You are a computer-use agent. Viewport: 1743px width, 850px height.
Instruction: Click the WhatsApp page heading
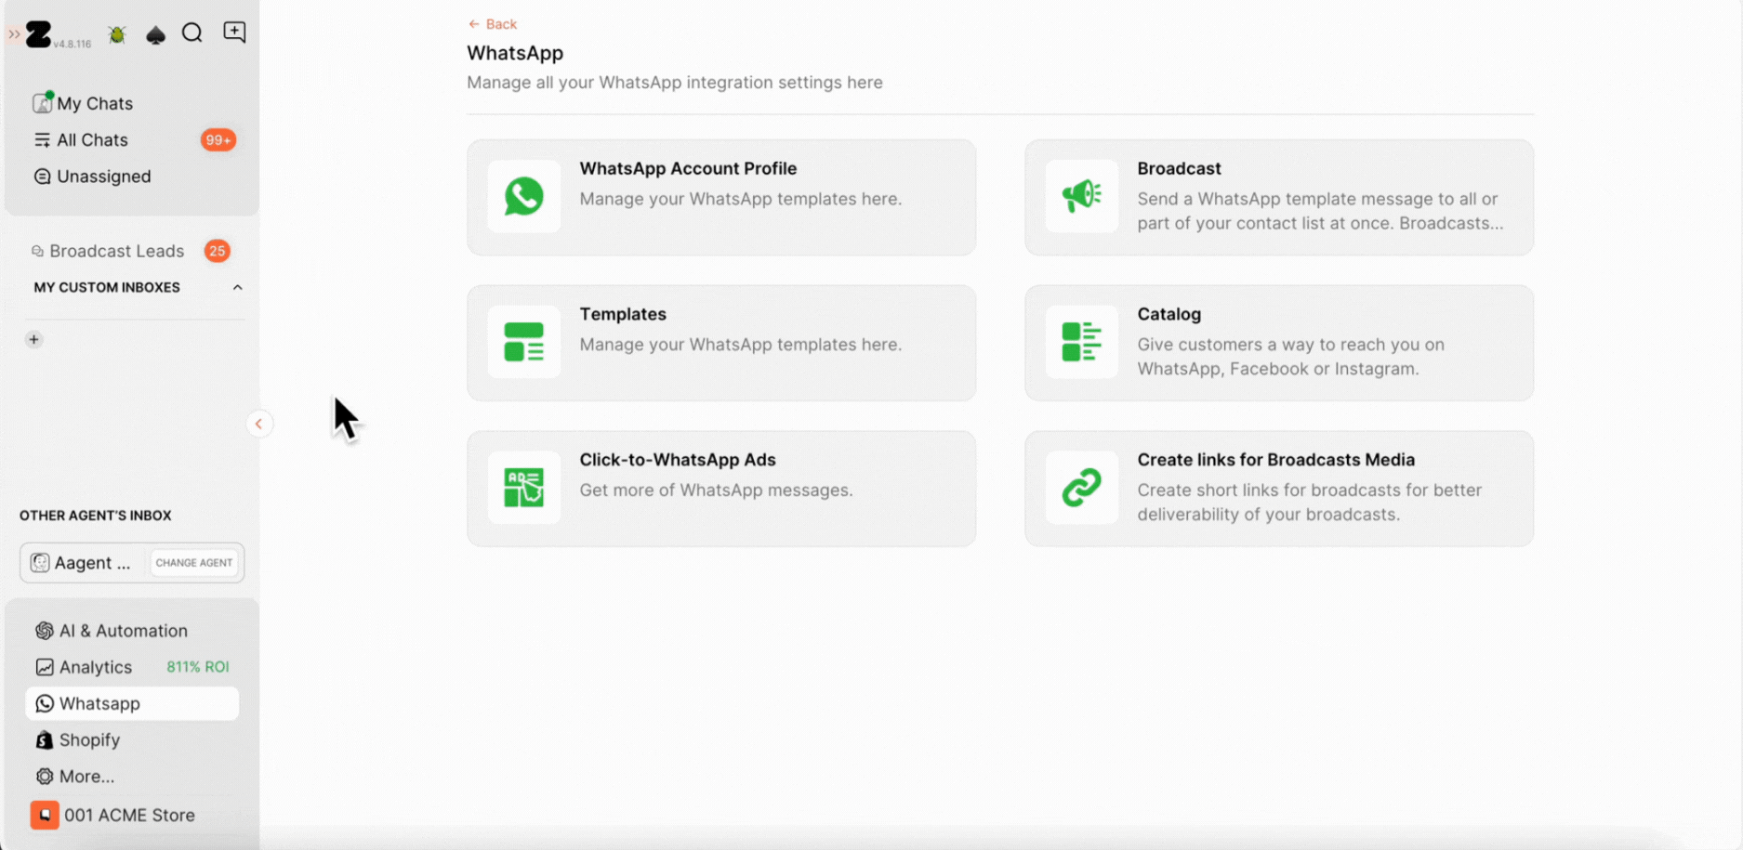click(515, 53)
